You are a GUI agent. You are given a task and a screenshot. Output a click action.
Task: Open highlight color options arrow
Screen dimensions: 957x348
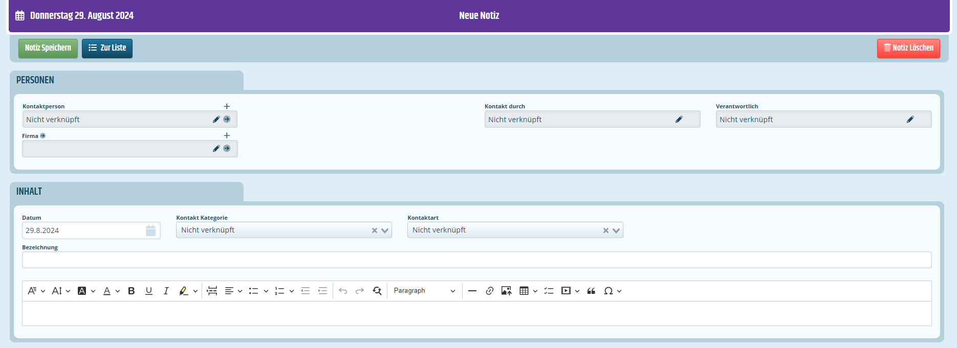[195, 291]
